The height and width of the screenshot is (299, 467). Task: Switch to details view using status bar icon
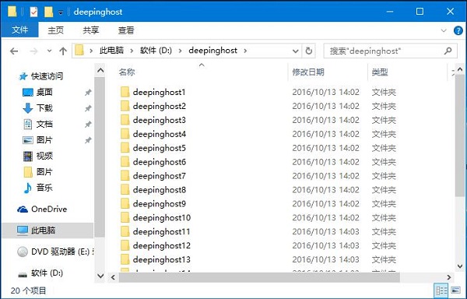(441, 290)
